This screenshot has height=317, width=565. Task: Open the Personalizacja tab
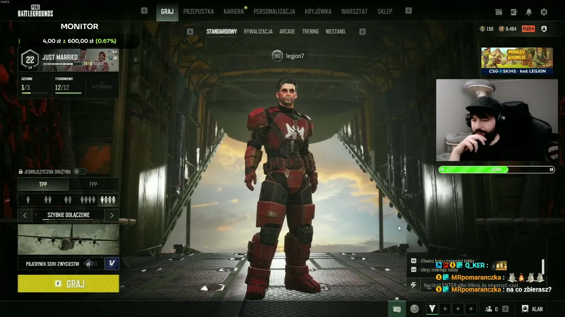(x=274, y=11)
